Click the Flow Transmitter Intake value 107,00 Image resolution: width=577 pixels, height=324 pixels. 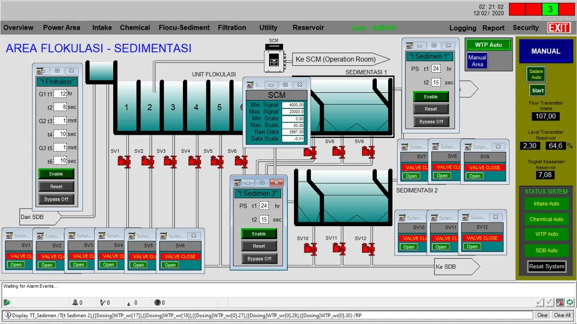(545, 116)
